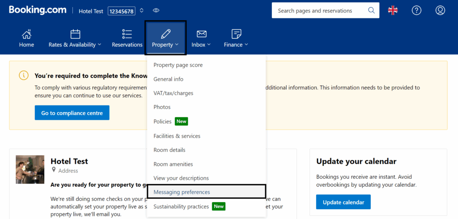Viewport: 458px width, 219px height.
Task: Open the help question mark icon
Action: click(x=416, y=11)
